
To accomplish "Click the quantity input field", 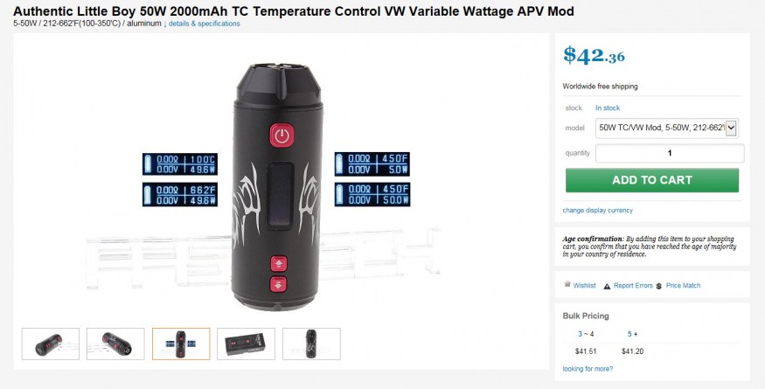I will pos(670,153).
